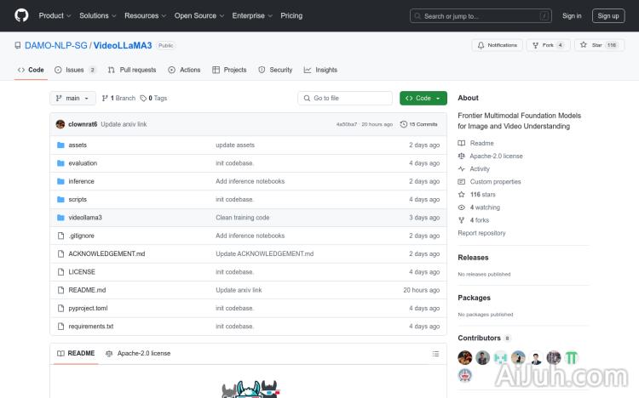Image resolution: width=639 pixels, height=398 pixels.
Task: Expand the green Code dropdown button
Action: [x=423, y=99]
